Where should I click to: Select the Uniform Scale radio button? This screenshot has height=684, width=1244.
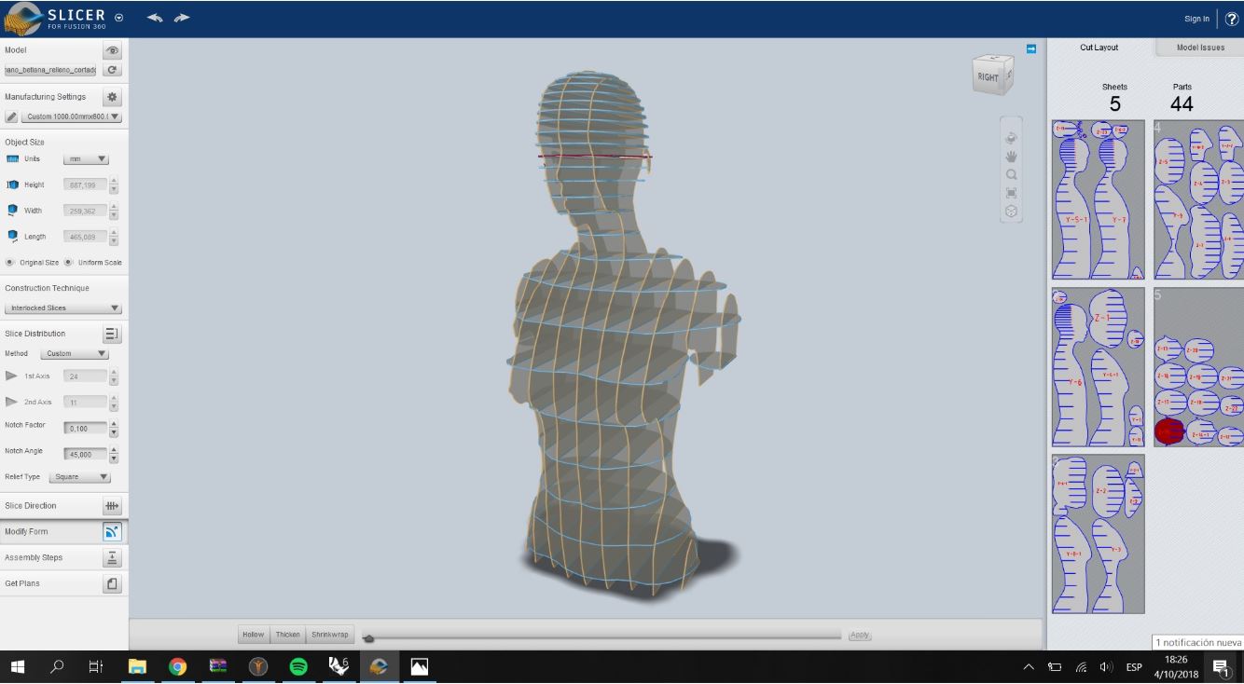(x=69, y=263)
